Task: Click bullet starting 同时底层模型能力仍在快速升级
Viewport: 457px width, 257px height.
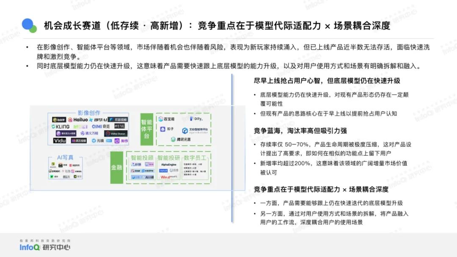Action: (x=229, y=66)
